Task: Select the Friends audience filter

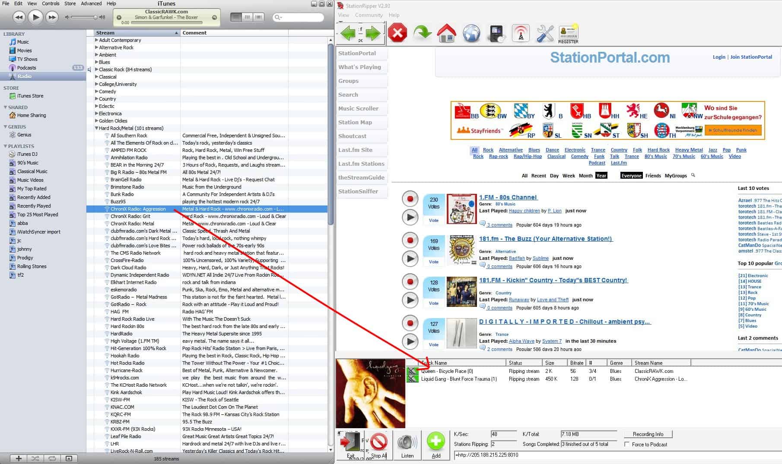Action: (653, 176)
